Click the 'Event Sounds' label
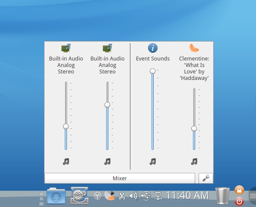The image size is (256, 207). tap(153, 58)
